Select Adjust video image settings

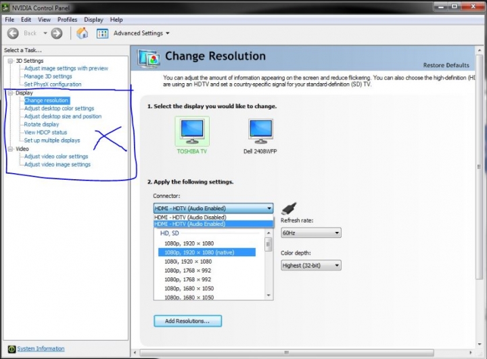click(57, 164)
